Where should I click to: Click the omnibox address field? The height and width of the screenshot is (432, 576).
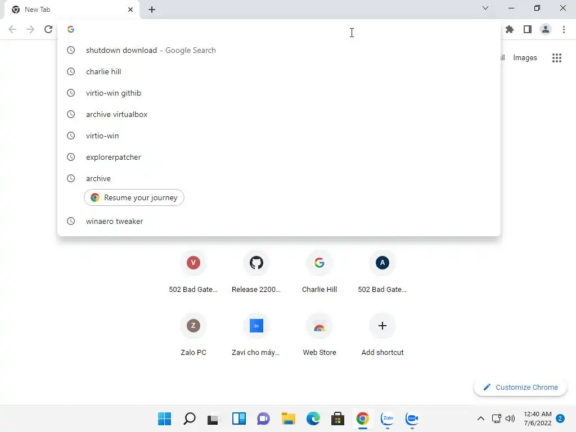[279, 29]
